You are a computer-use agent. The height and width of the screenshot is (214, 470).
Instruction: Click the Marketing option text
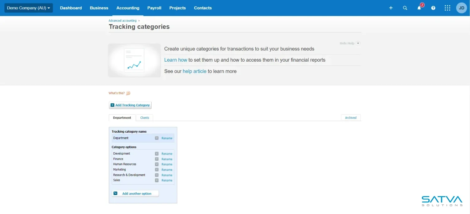click(x=119, y=170)
